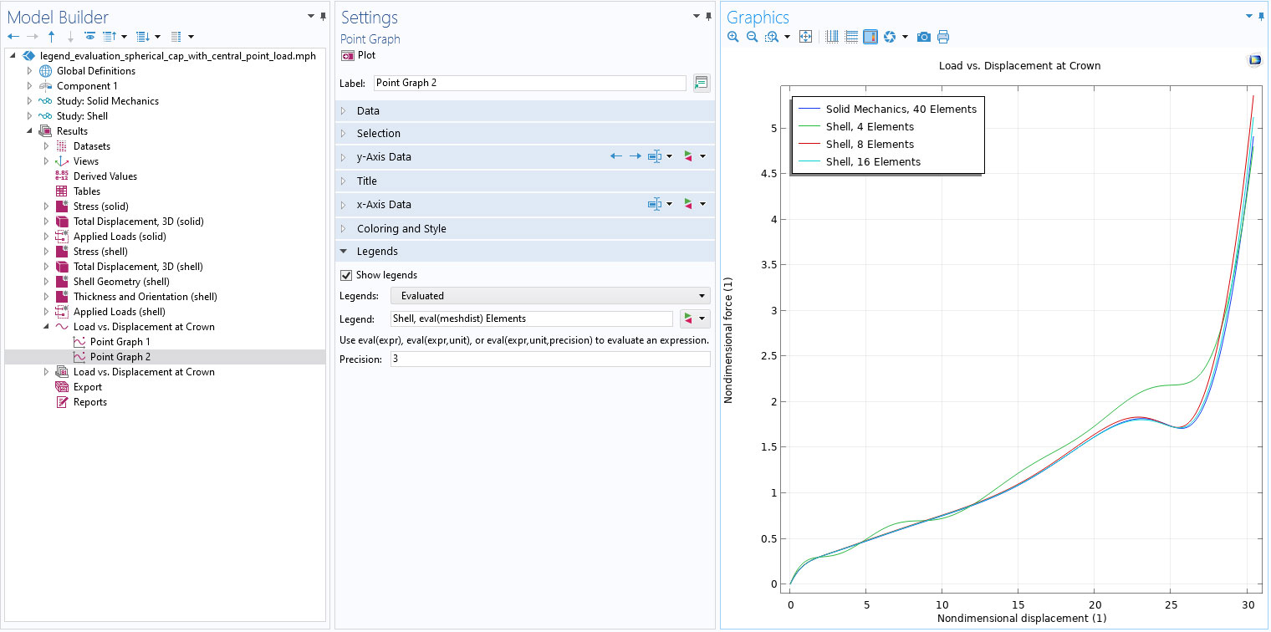Take a snapshot with the camera icon

click(923, 37)
